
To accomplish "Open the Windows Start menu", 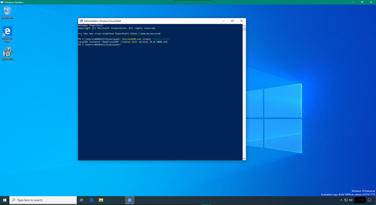I will point(5,200).
